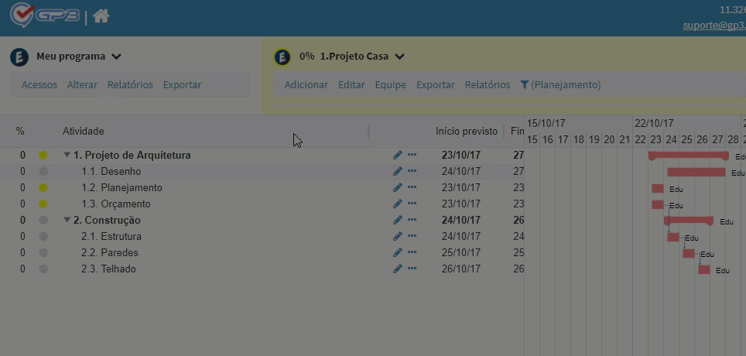Expand the Meu programa dropdown
746x356 pixels.
[x=116, y=56]
